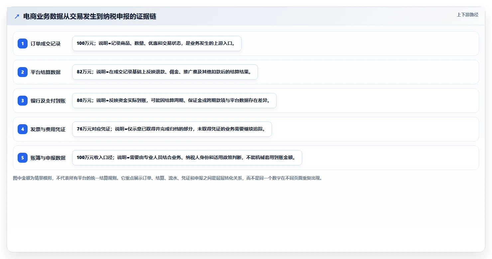Click the 80万元 bank arrival description box
The width and height of the screenshot is (492, 259).
(174, 101)
